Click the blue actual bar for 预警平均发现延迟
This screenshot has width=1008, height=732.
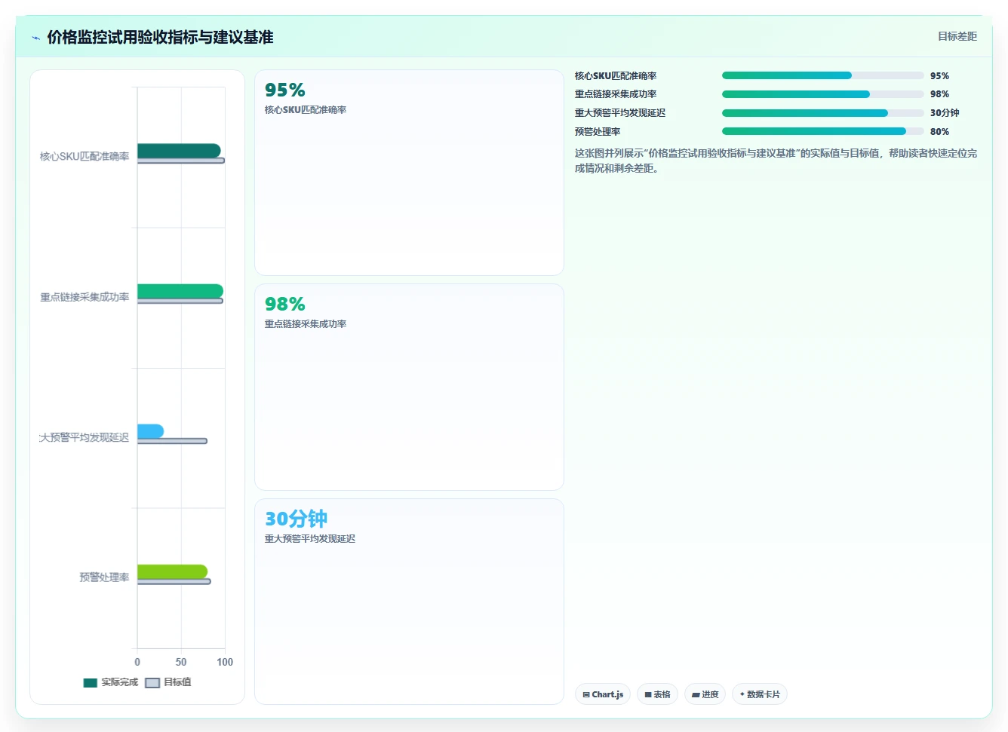pos(150,431)
